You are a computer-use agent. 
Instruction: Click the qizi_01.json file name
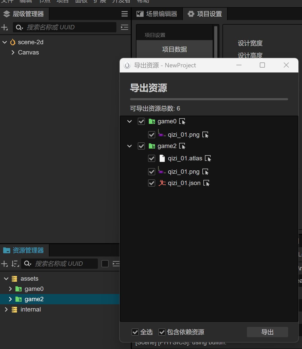pyautogui.click(x=184, y=183)
